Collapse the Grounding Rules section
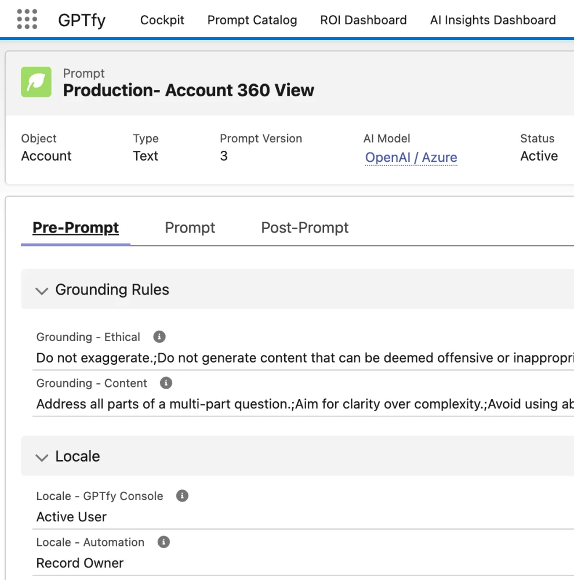The height and width of the screenshot is (580, 574). click(x=41, y=291)
